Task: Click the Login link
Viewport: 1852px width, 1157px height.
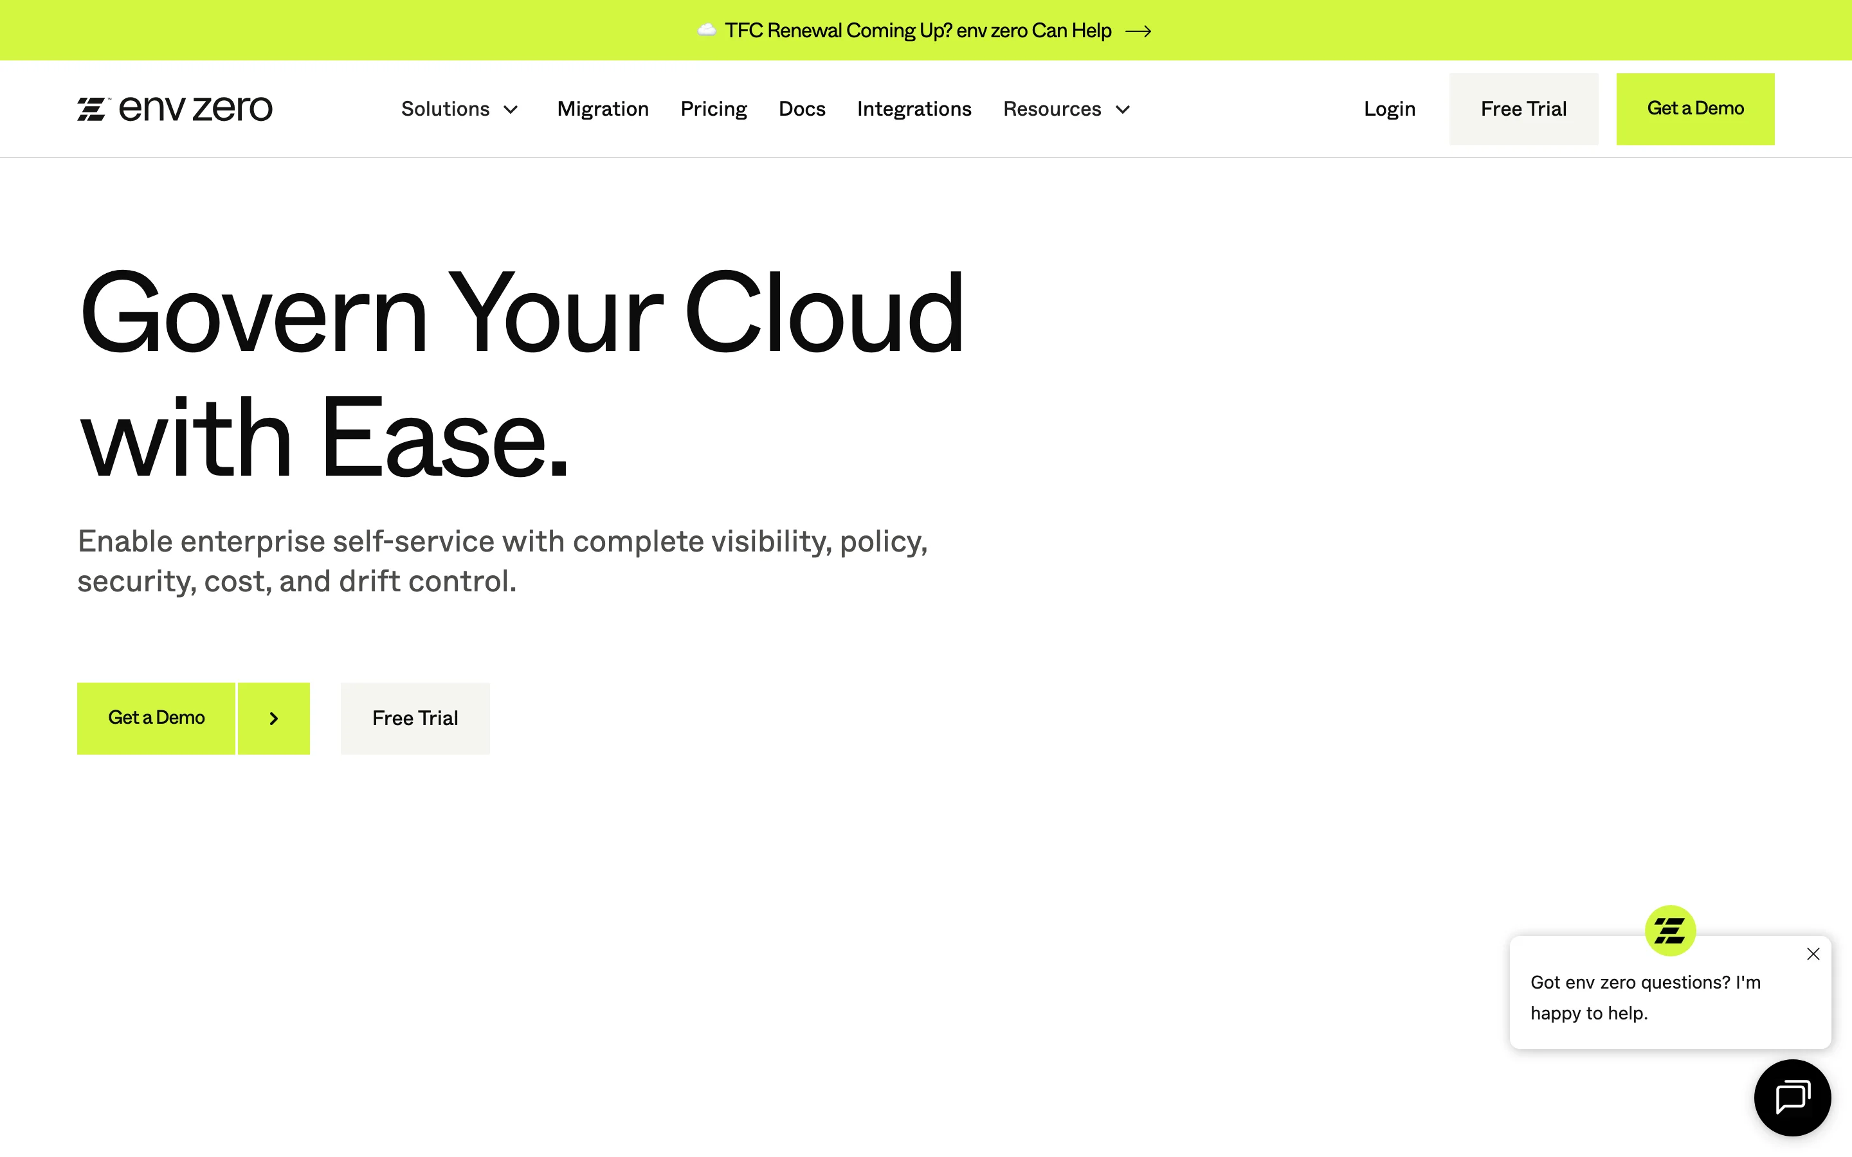Action: tap(1389, 109)
